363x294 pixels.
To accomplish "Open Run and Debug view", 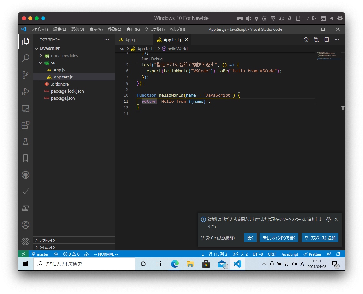I will pyautogui.click(x=26, y=92).
